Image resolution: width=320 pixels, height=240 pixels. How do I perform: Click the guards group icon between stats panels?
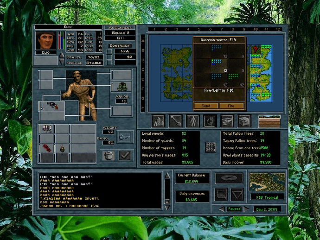[210, 147]
